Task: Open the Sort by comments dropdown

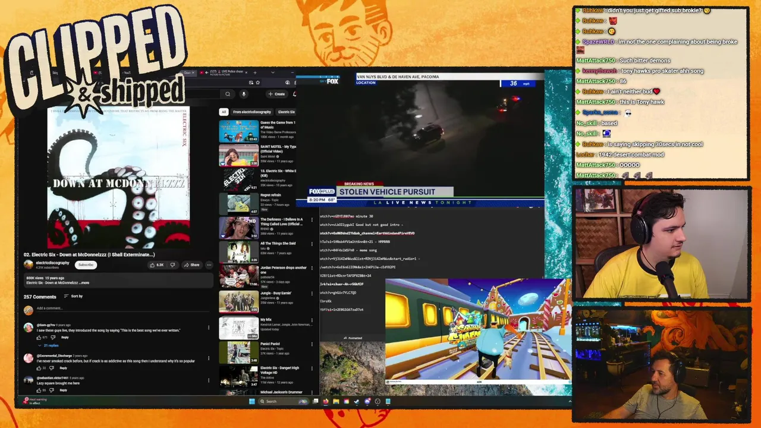Action: pos(73,296)
